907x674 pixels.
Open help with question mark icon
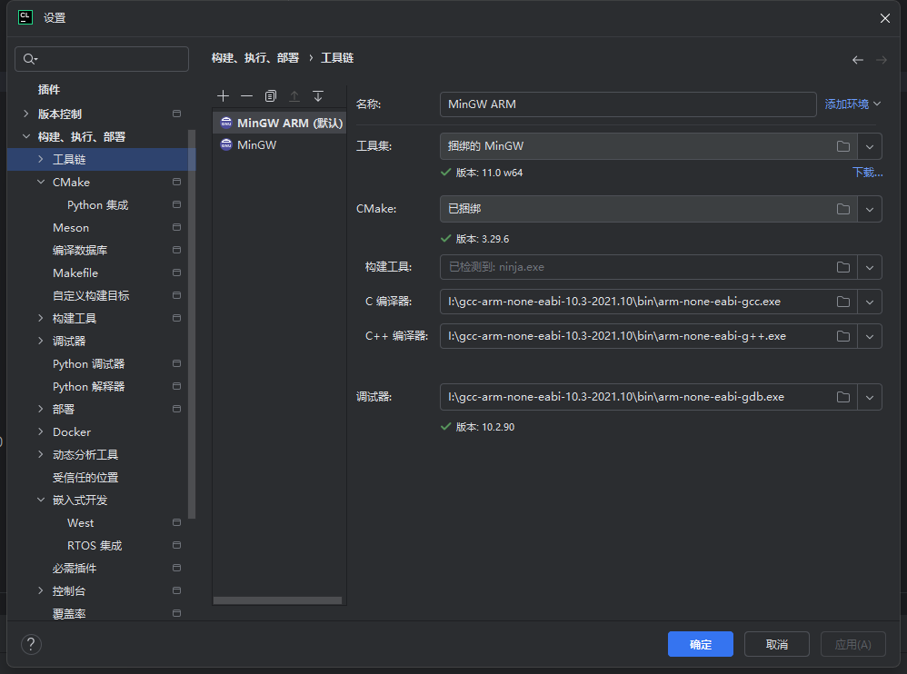tap(31, 644)
